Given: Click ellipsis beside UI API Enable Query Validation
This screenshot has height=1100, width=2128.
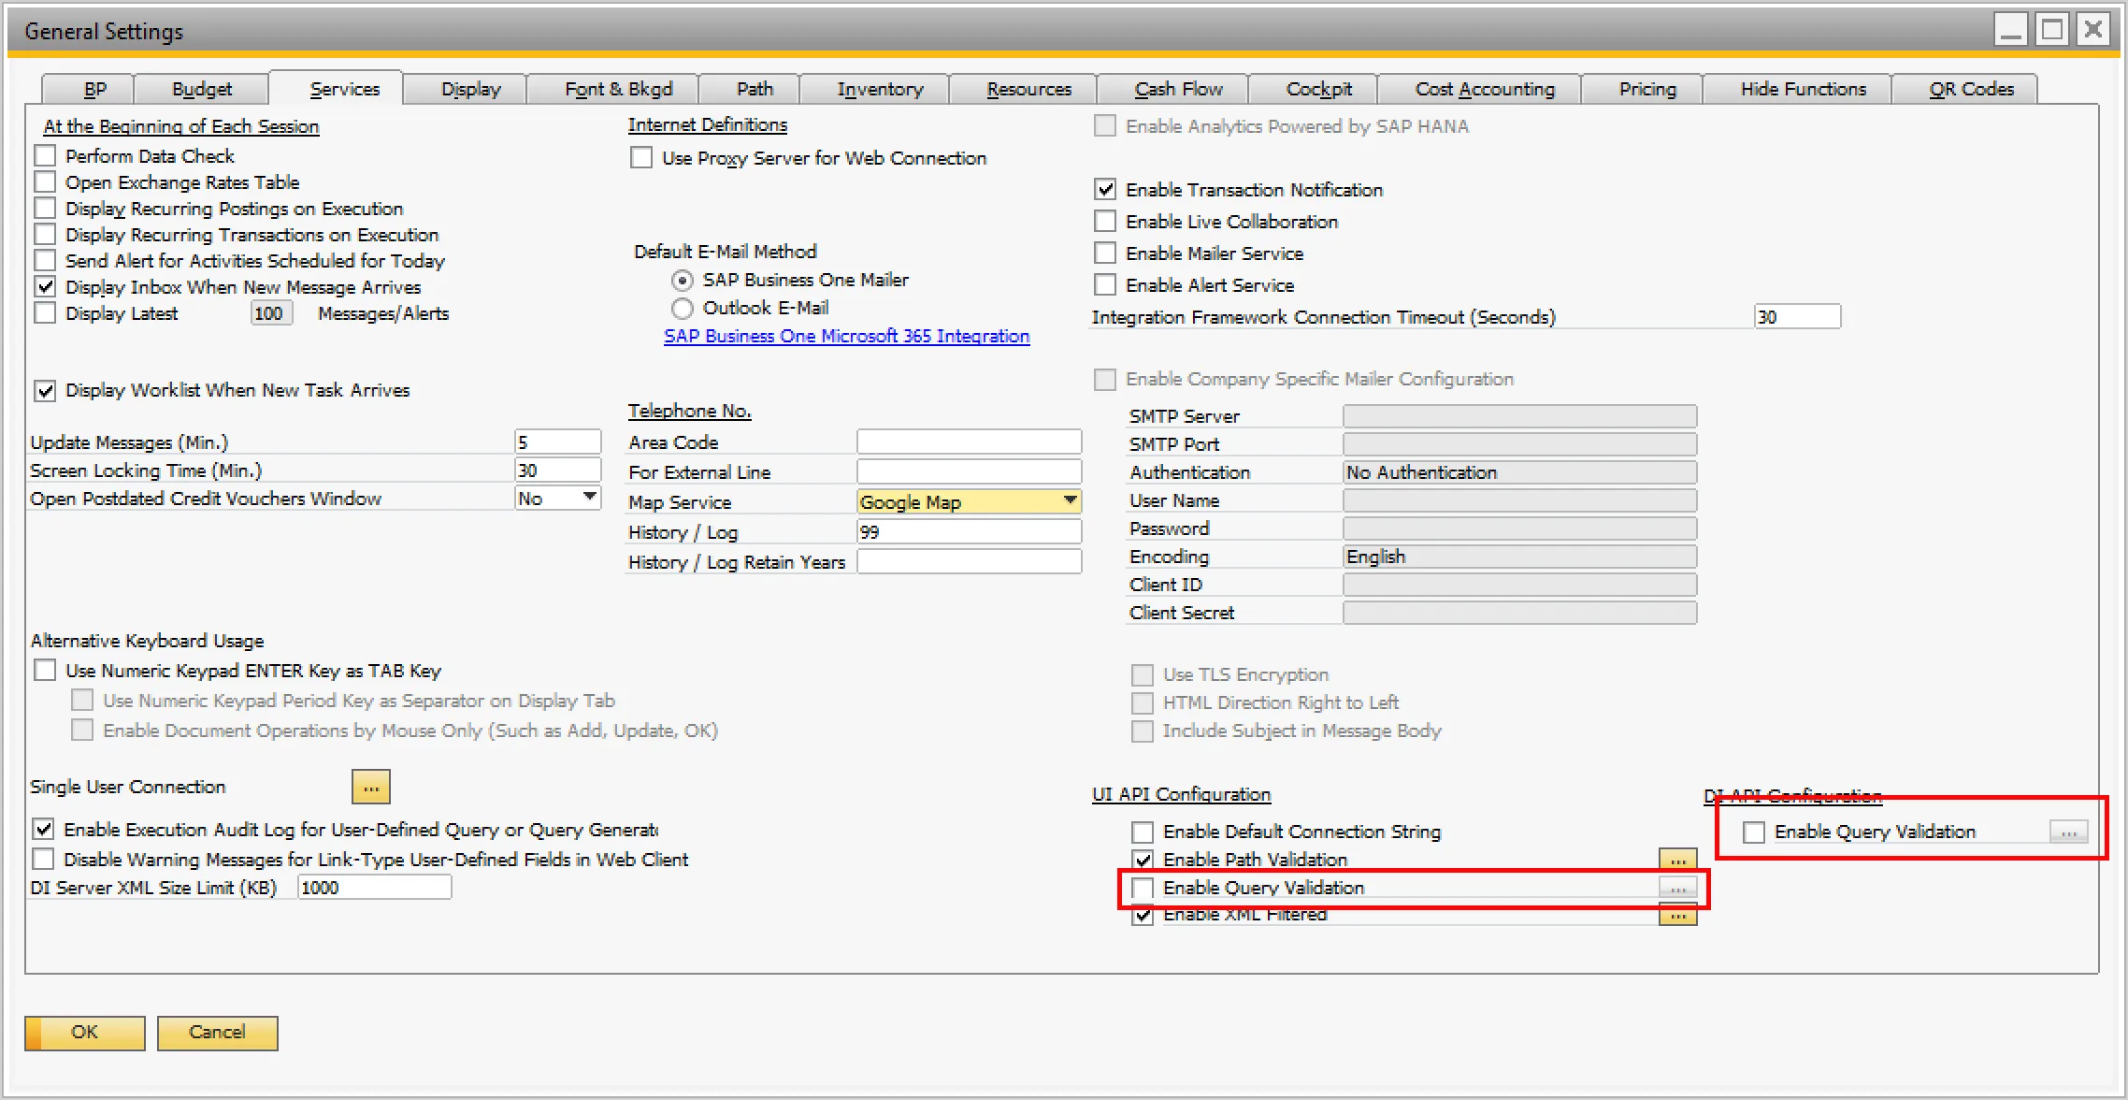Looking at the screenshot, I should 1678,888.
